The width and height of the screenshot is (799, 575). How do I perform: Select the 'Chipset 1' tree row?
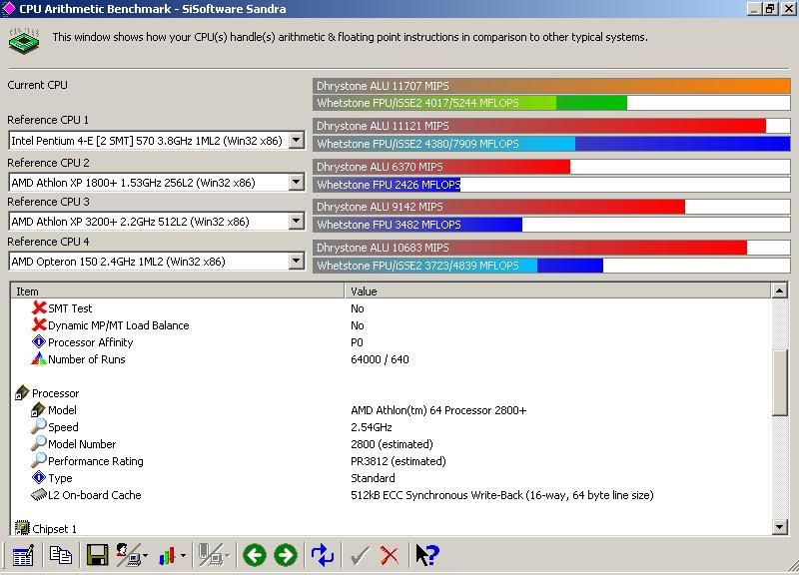click(55, 529)
